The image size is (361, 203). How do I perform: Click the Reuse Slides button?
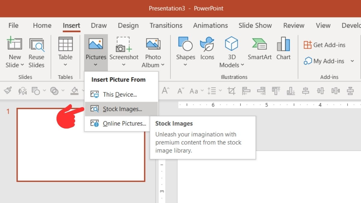36,53
